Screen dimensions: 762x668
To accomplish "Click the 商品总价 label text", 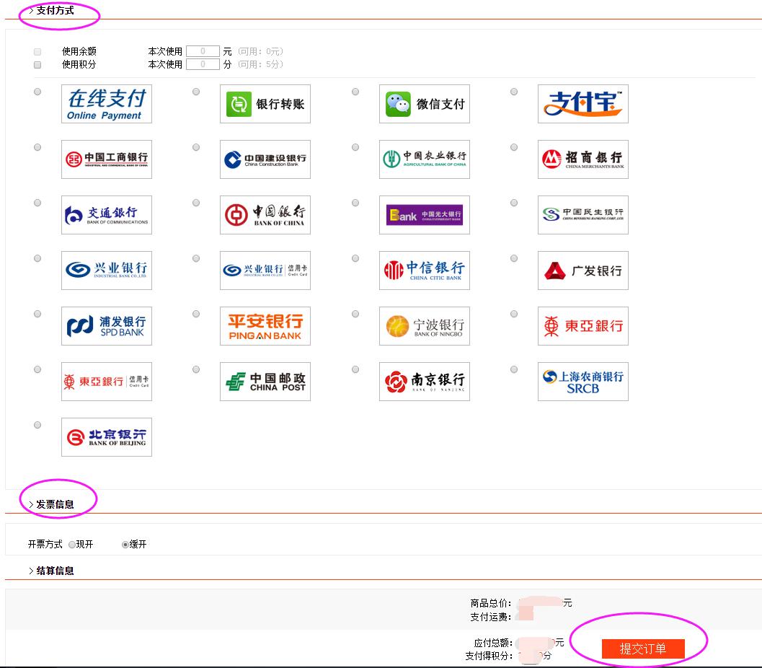I will pos(490,603).
